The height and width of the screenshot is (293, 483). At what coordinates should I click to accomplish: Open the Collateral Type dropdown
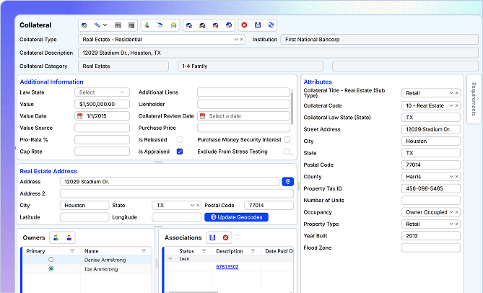click(235, 40)
